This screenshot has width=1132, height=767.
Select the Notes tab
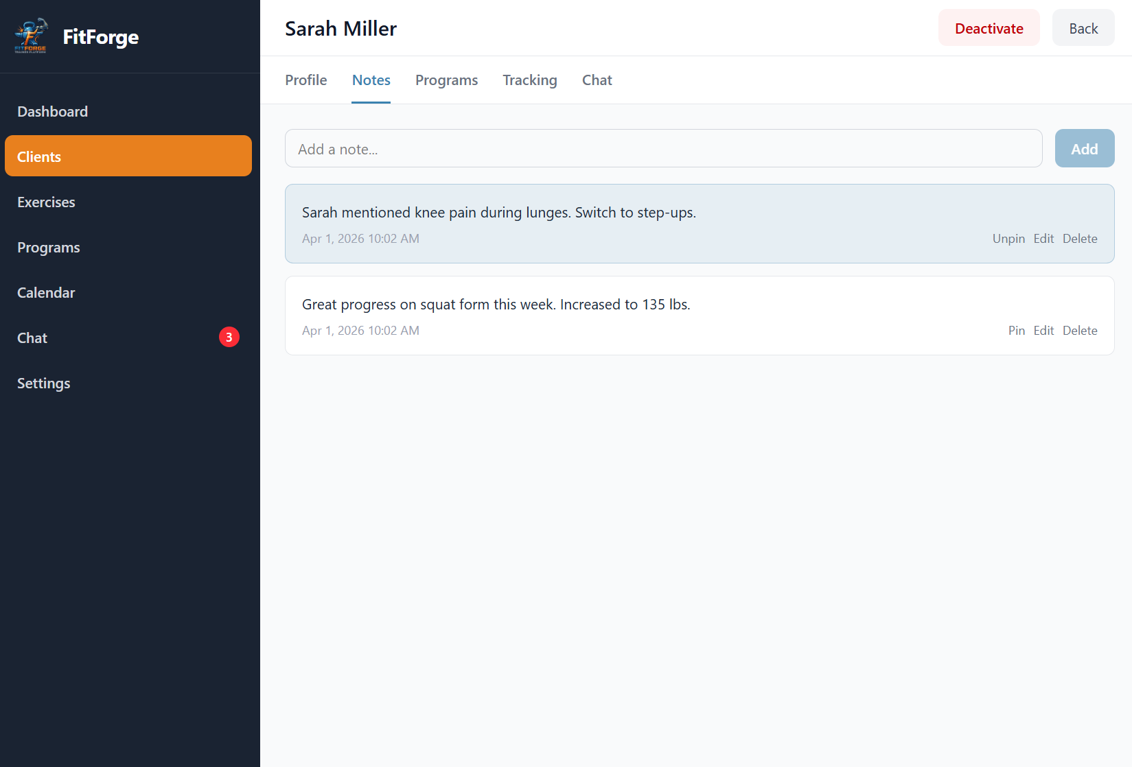[x=371, y=80]
